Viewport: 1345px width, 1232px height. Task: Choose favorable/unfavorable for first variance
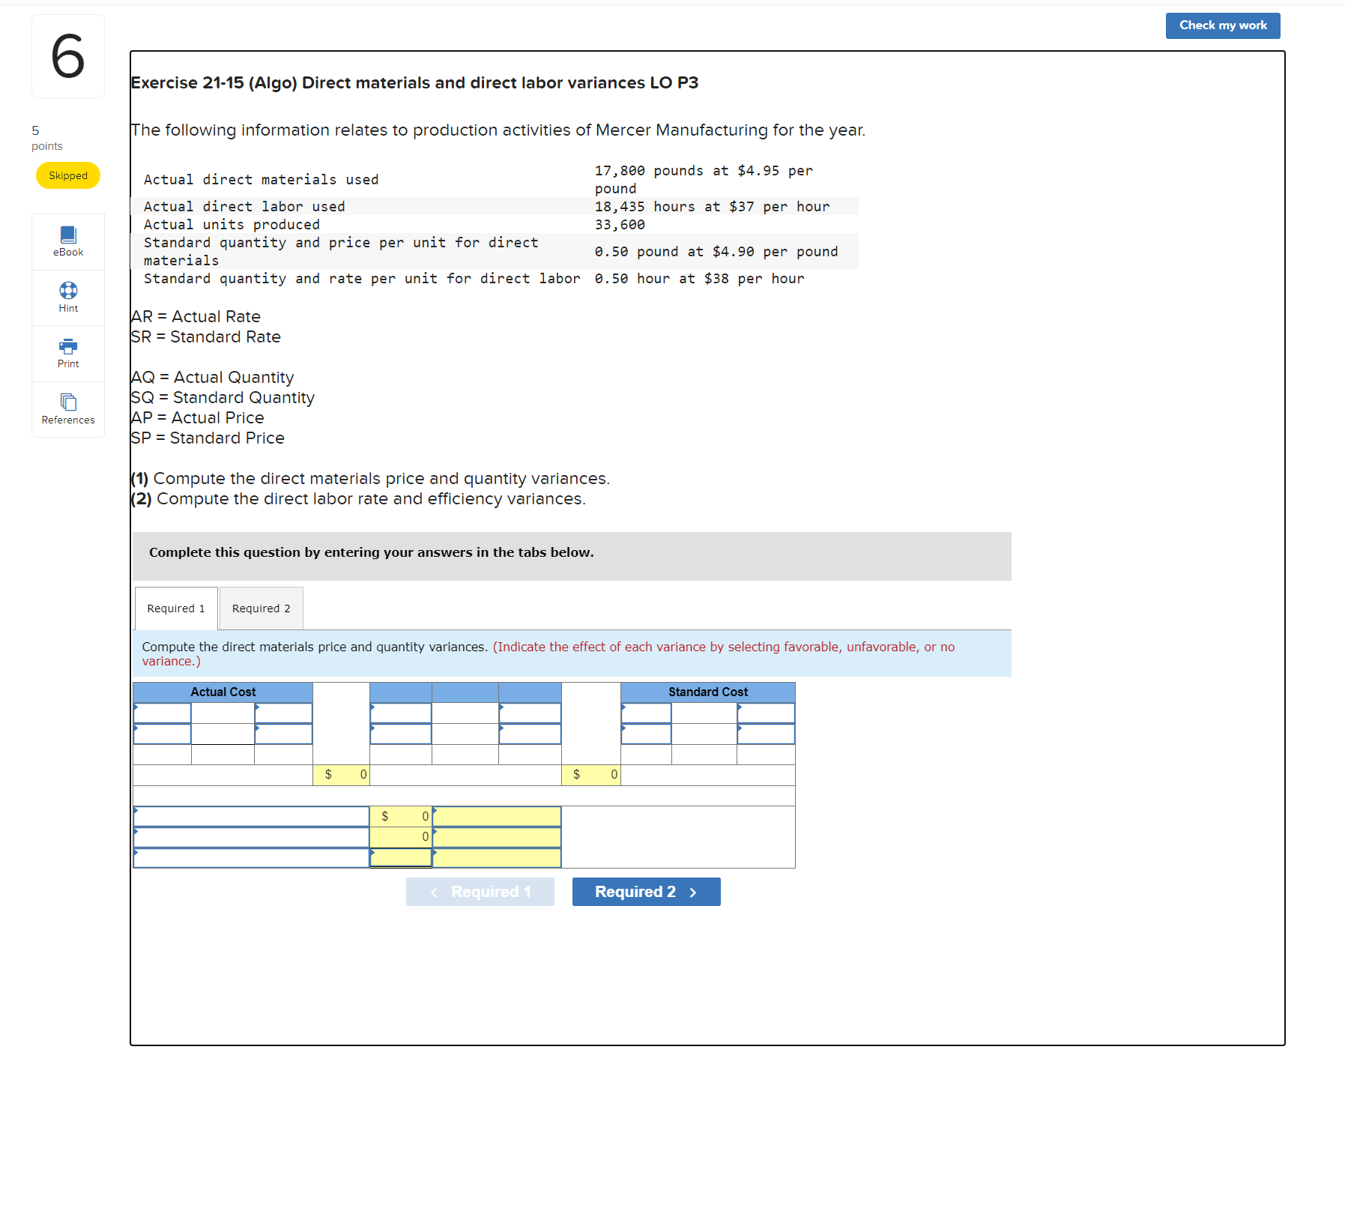(497, 816)
